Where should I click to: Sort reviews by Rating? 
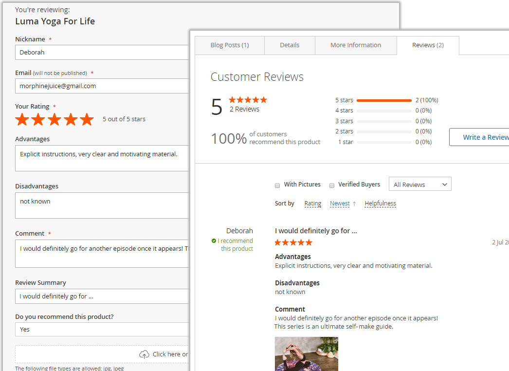pos(312,204)
